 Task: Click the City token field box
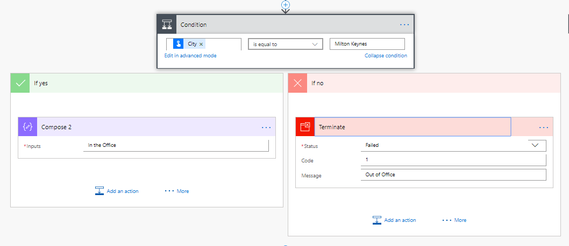click(x=204, y=44)
